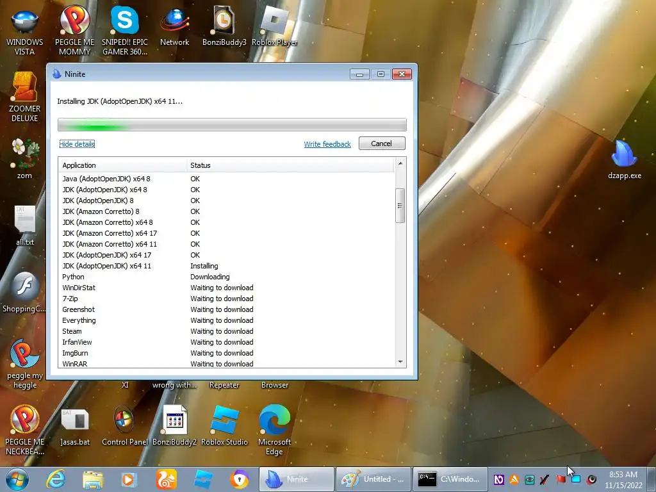
Task: Open the purple keyhole taskbar icon
Action: (240, 479)
